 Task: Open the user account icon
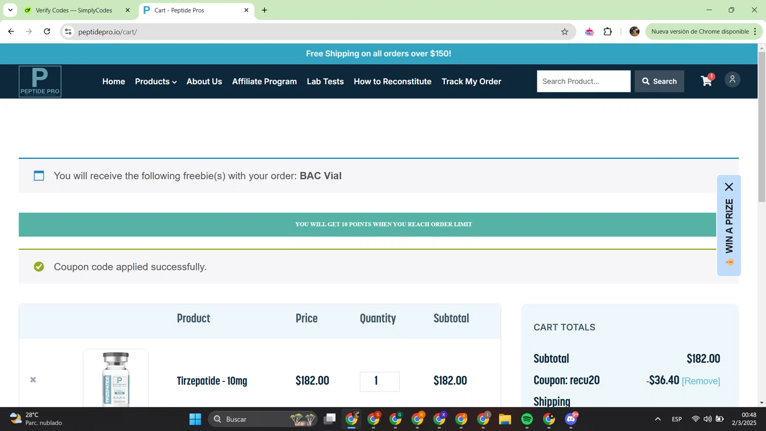(x=732, y=79)
